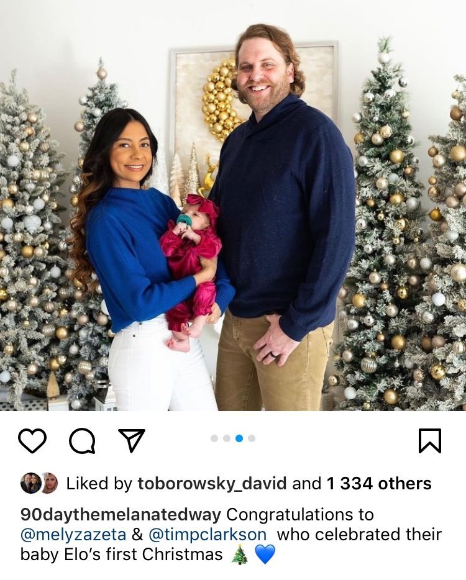Tap the family Christmas photo
The image size is (466, 580).
click(233, 206)
